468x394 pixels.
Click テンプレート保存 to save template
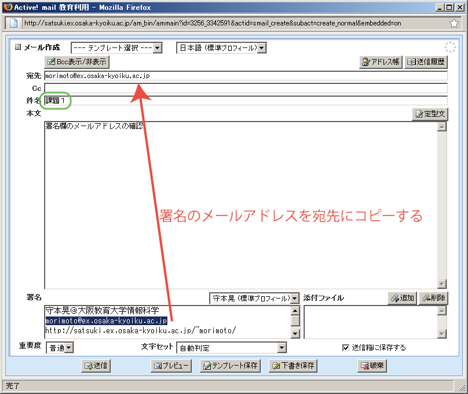click(231, 366)
